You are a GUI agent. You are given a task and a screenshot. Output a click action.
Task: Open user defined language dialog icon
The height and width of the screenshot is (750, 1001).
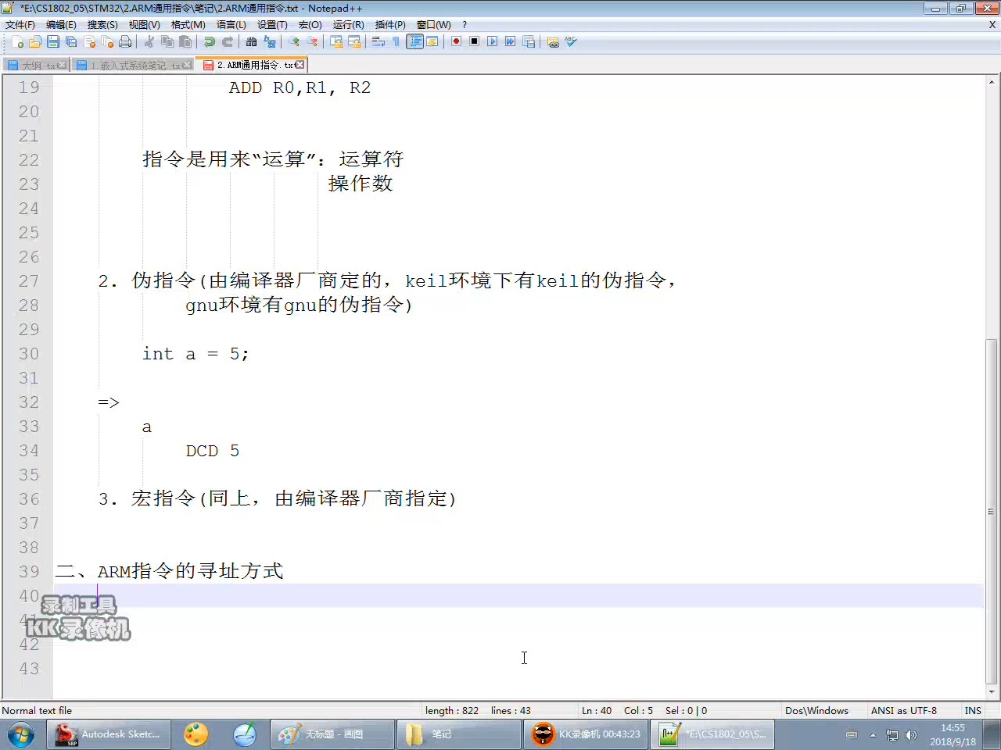point(432,41)
